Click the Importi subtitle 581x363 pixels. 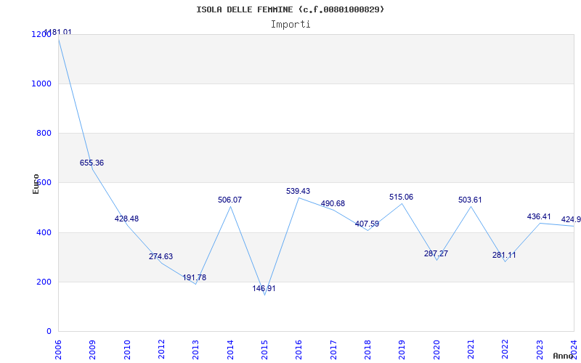[x=290, y=24]
